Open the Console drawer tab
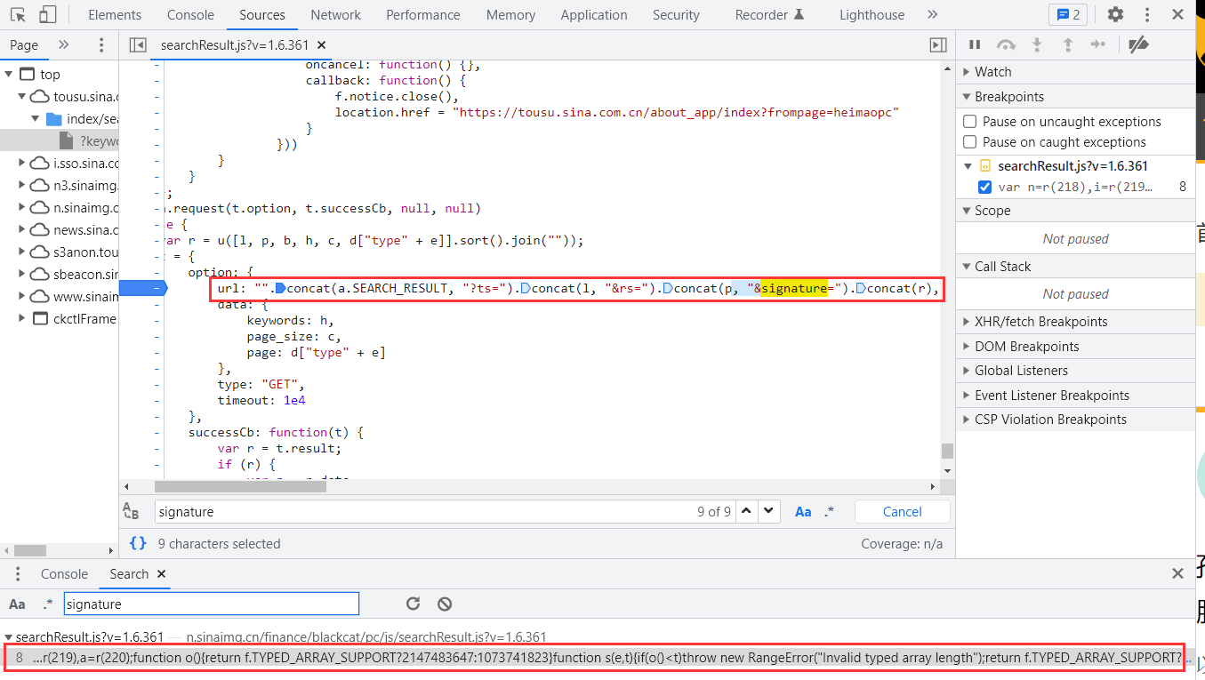The width and height of the screenshot is (1205, 680). 64,574
